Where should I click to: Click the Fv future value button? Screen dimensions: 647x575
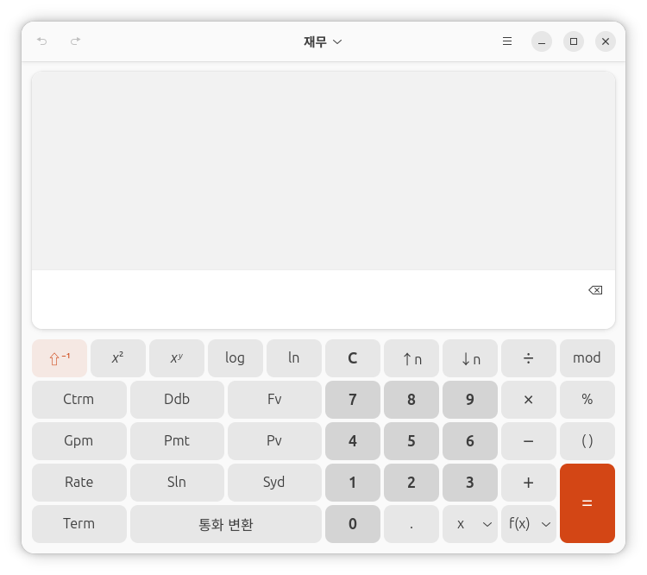274,400
